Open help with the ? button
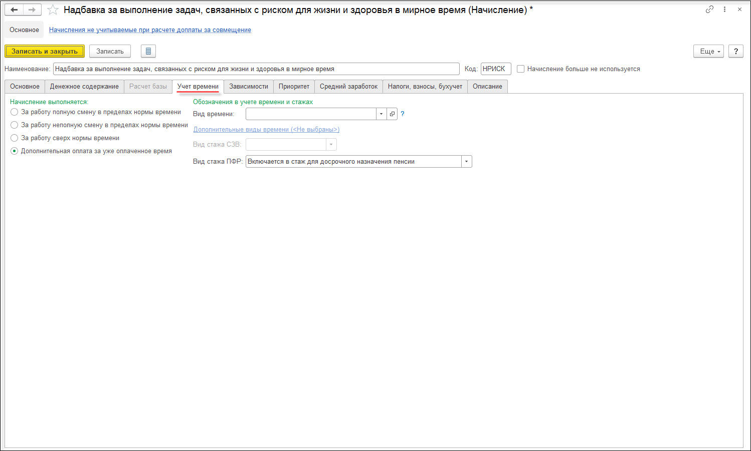The height and width of the screenshot is (451, 751). pos(736,51)
